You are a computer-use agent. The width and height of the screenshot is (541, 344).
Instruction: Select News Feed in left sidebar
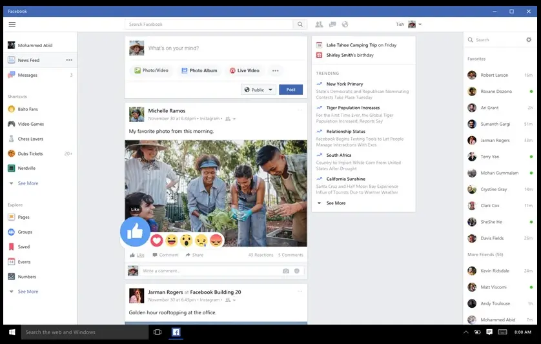[28, 61]
